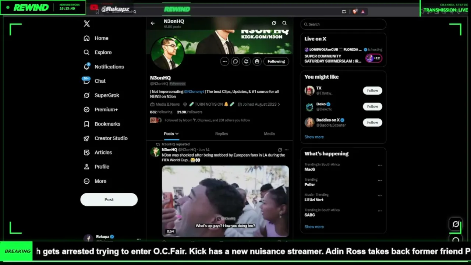Follow the Deko account

point(372,106)
